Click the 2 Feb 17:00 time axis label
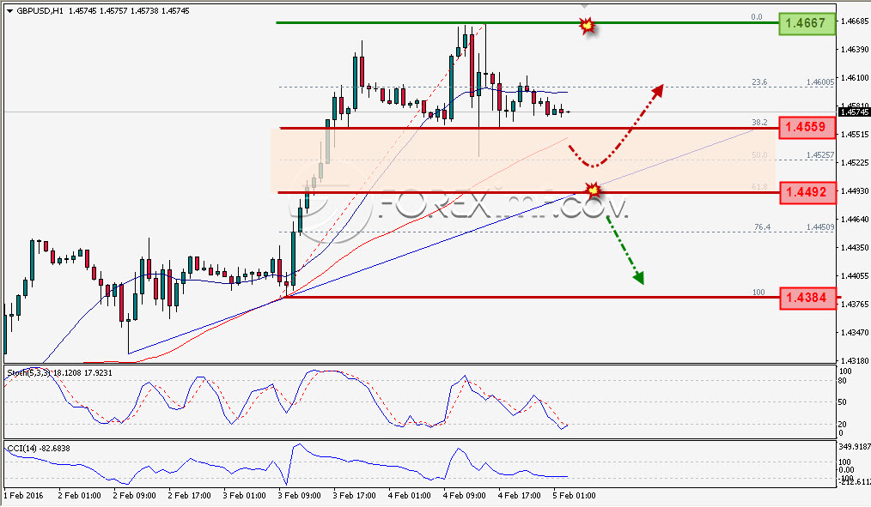Viewport: 871px width, 507px height. 190,495
